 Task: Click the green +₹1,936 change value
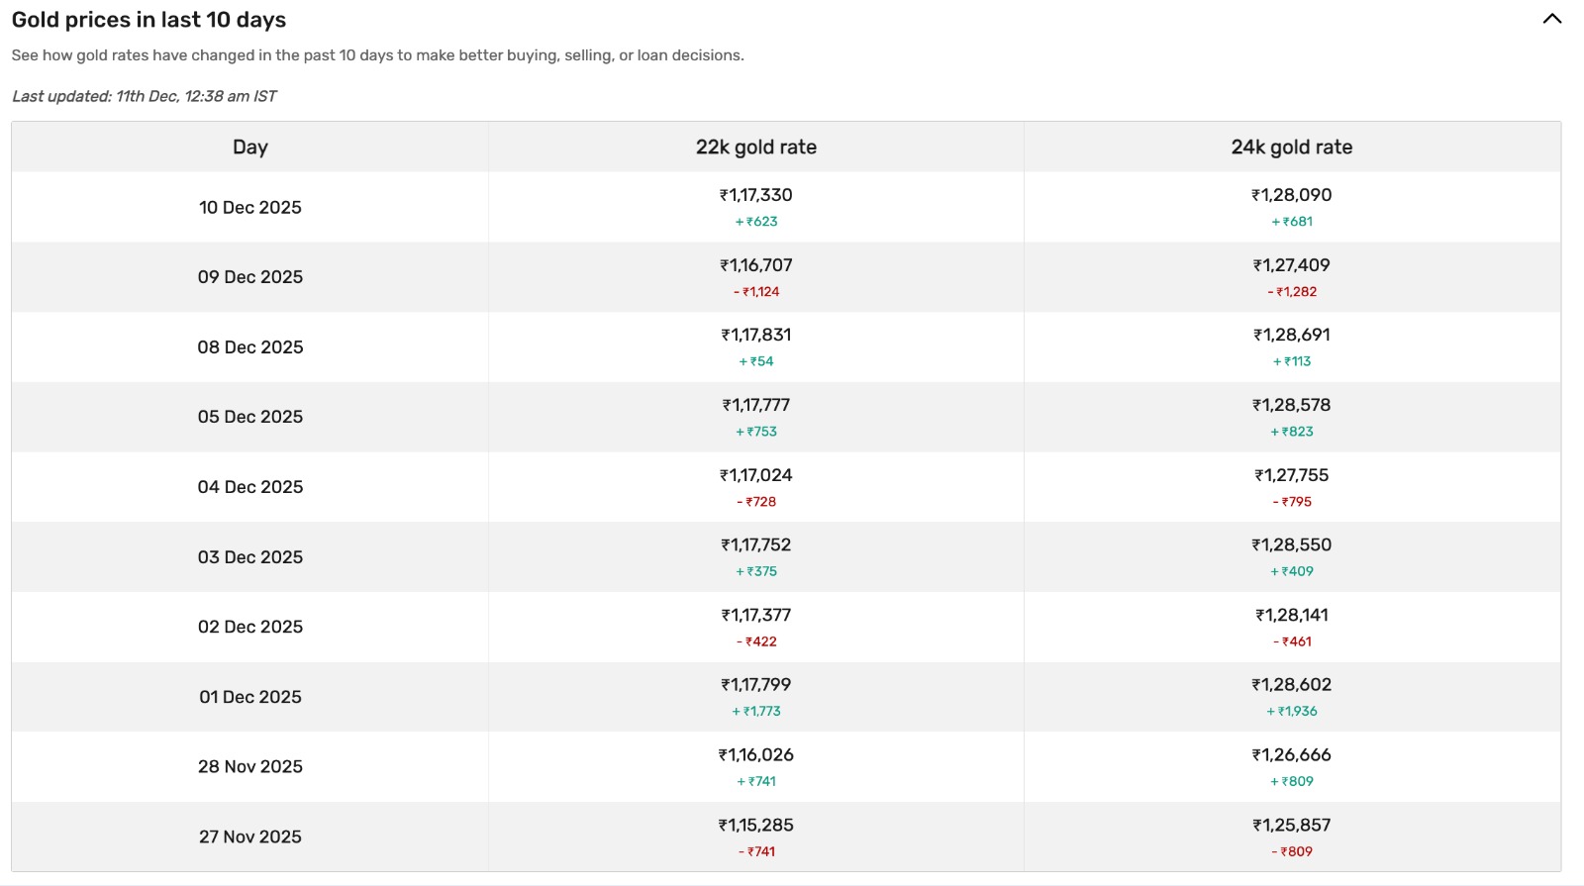[x=1291, y=712]
